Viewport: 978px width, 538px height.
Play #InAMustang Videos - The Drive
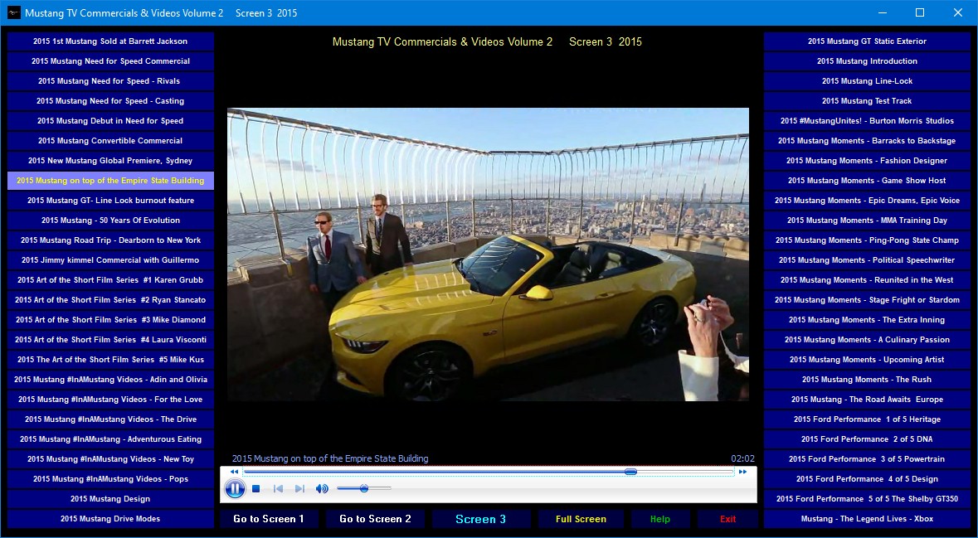click(x=110, y=419)
